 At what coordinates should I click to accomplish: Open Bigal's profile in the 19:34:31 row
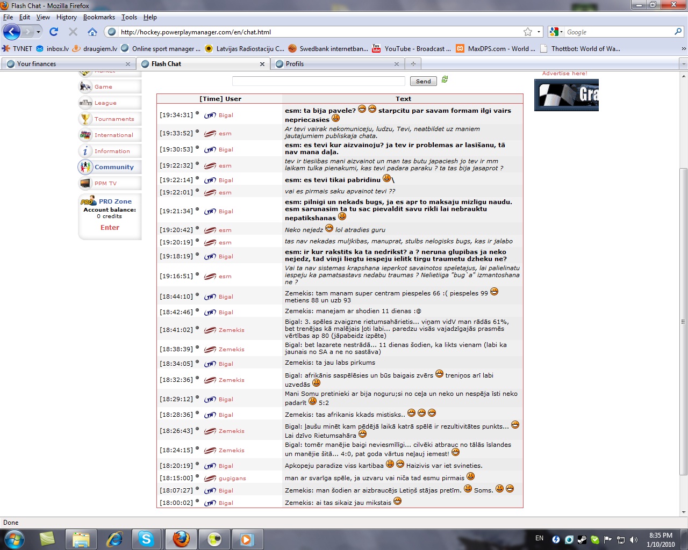(x=226, y=115)
